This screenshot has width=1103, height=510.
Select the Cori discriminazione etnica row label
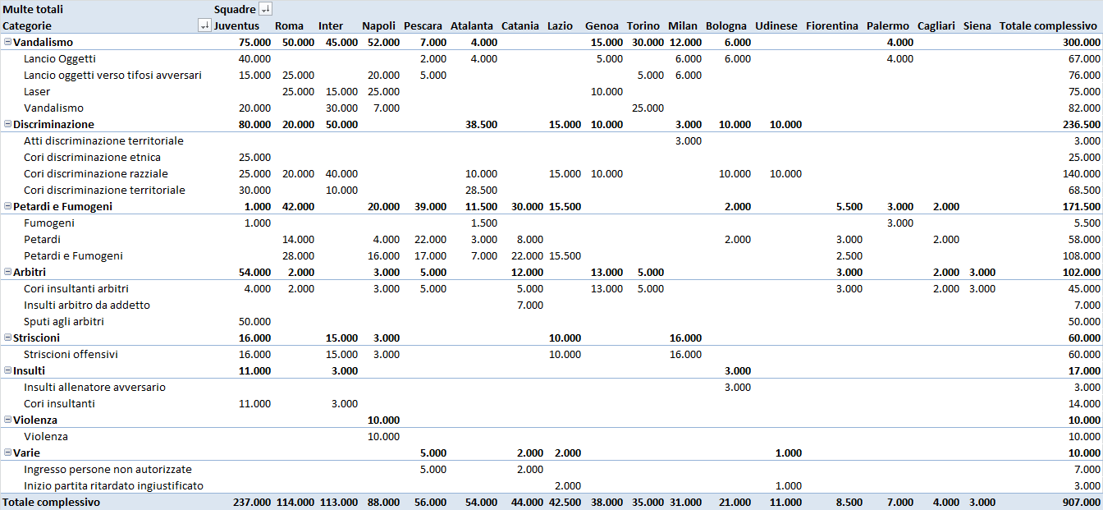[92, 157]
